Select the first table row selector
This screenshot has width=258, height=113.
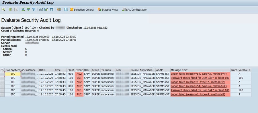pyautogui.click(x=2, y=74)
